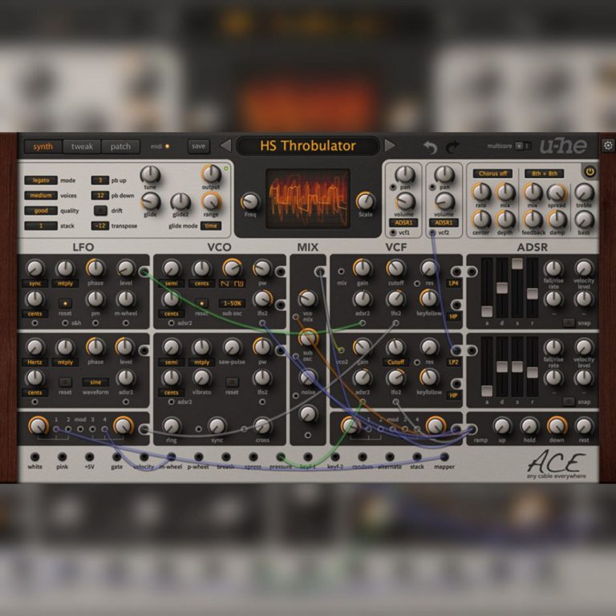The image size is (616, 616).
Task: Click the alternate source jack
Action: point(390,456)
